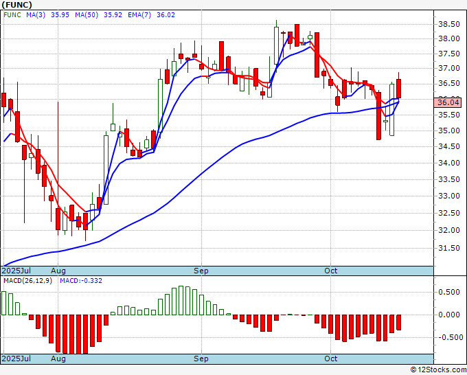The height and width of the screenshot is (375, 467).
Task: Click the 33.50 price axis label
Action: coord(449,180)
